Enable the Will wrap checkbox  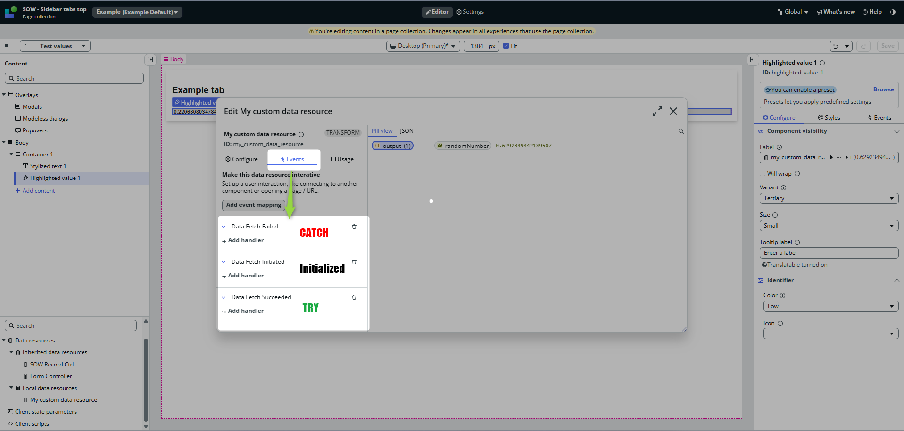[763, 173]
